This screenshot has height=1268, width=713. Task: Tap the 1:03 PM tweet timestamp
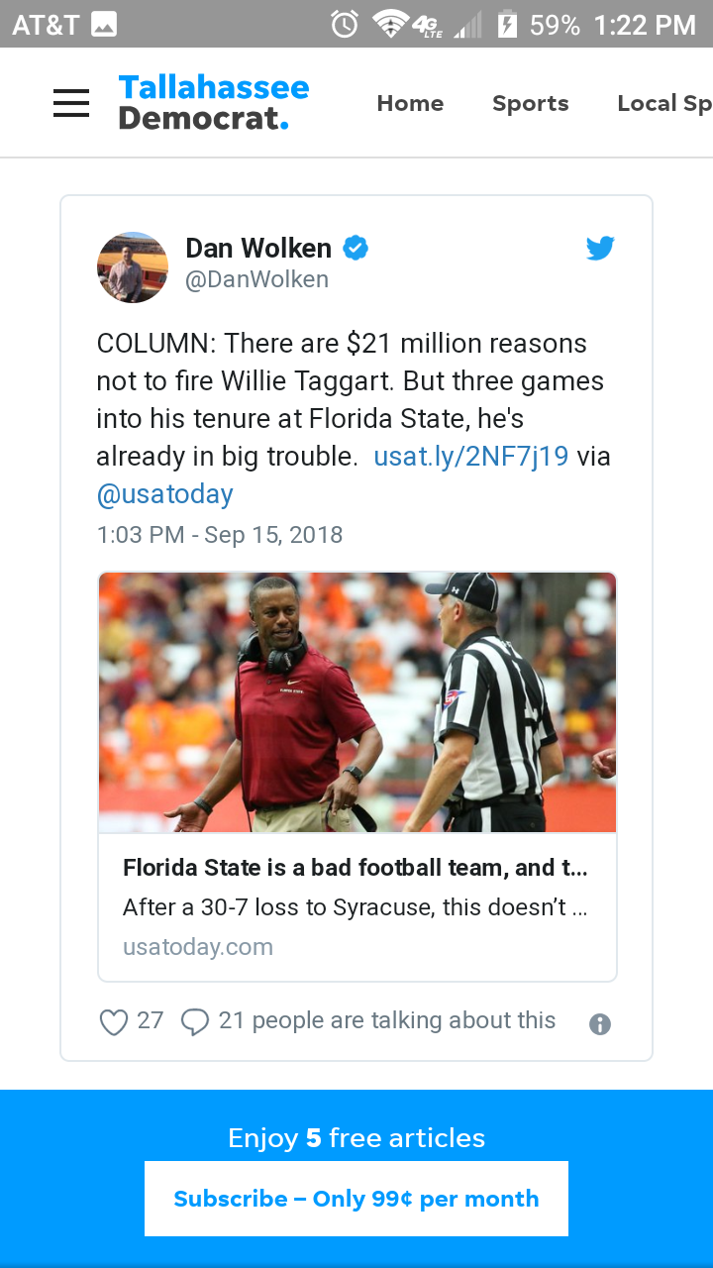coord(220,535)
